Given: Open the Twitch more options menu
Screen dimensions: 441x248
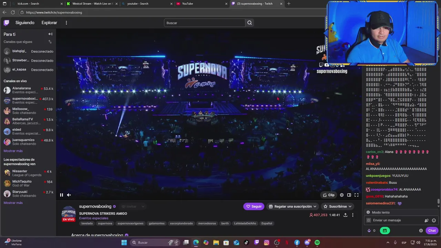Looking at the screenshot, I should [x=66, y=23].
